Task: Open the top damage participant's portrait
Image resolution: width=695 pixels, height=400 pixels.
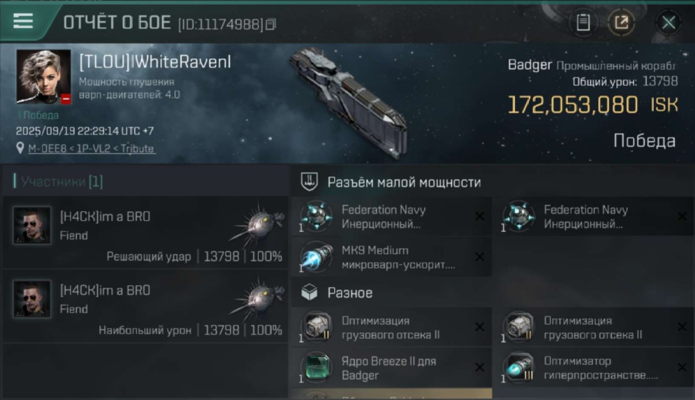Action: click(x=32, y=299)
